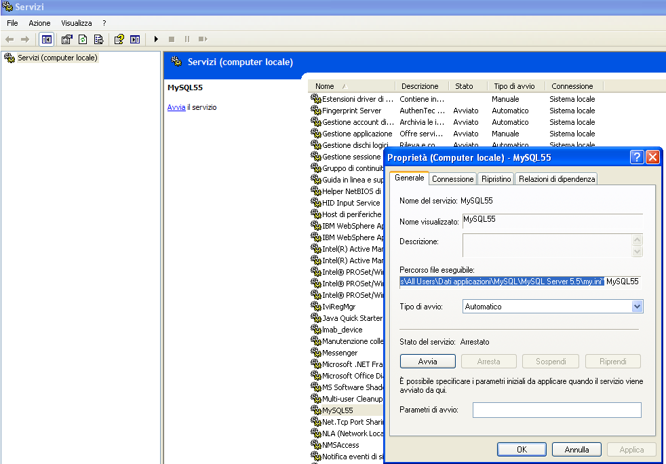Click the gear icon beside Estensioni driver
This screenshot has width=666, height=464.
click(x=316, y=99)
